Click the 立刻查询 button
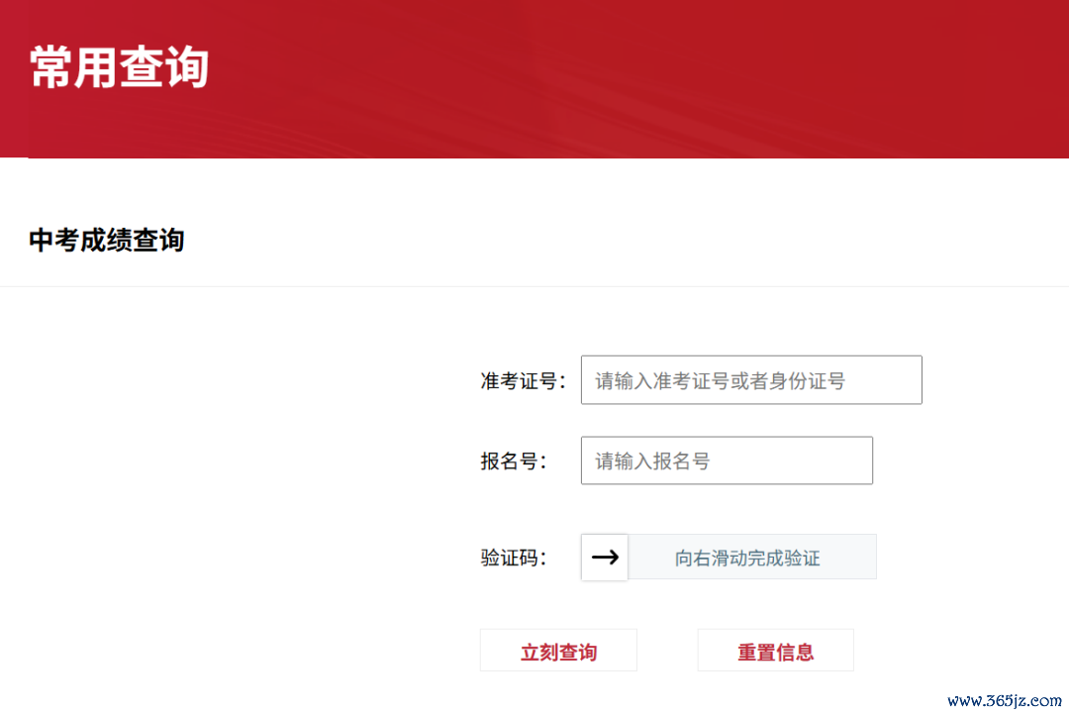Viewport: 1069px width, 716px height. point(558,651)
